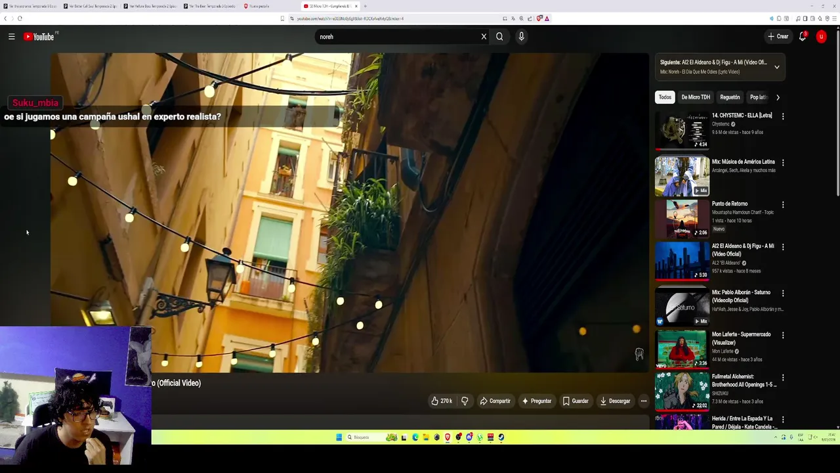840x473 pixels.
Task: Open video titled Herida / Entre La Espada Y La Pared
Action: [744, 422]
